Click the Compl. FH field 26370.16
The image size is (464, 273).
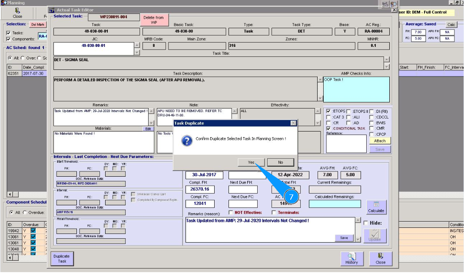coord(200,189)
